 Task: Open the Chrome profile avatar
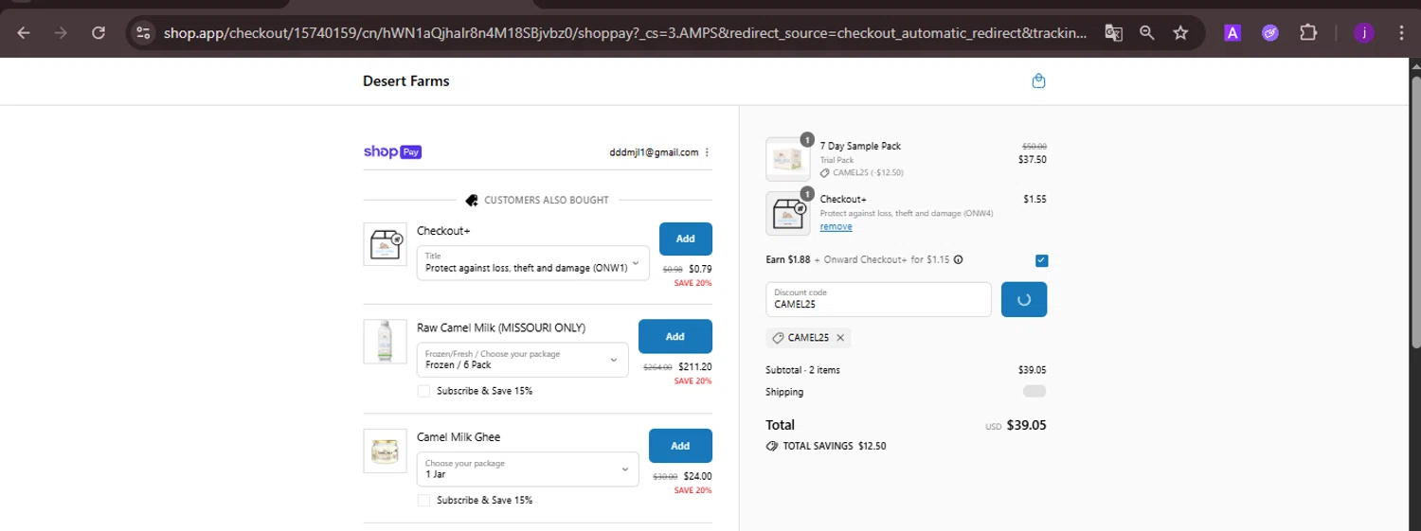(x=1364, y=33)
